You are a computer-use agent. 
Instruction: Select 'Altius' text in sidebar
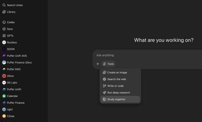tap(10, 76)
